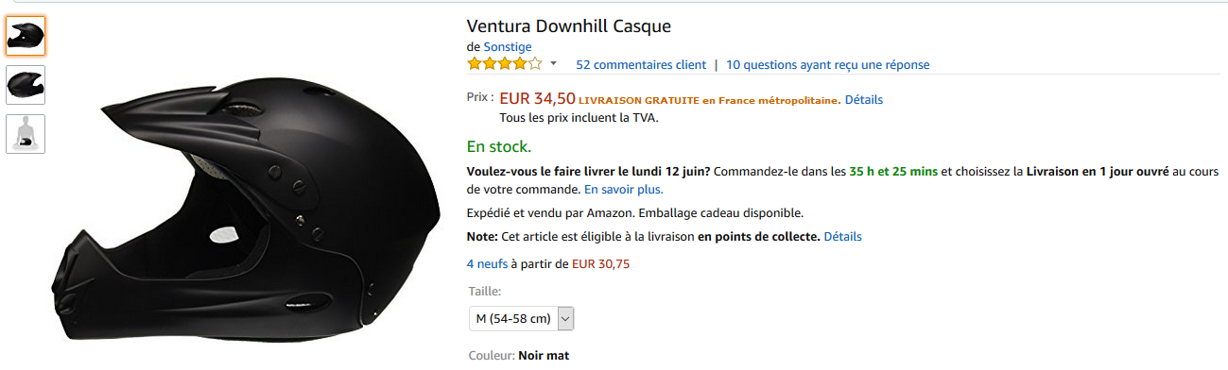Select the first helmet side-view thumbnail
This screenshot has height=370, width=1228.
click(x=26, y=36)
